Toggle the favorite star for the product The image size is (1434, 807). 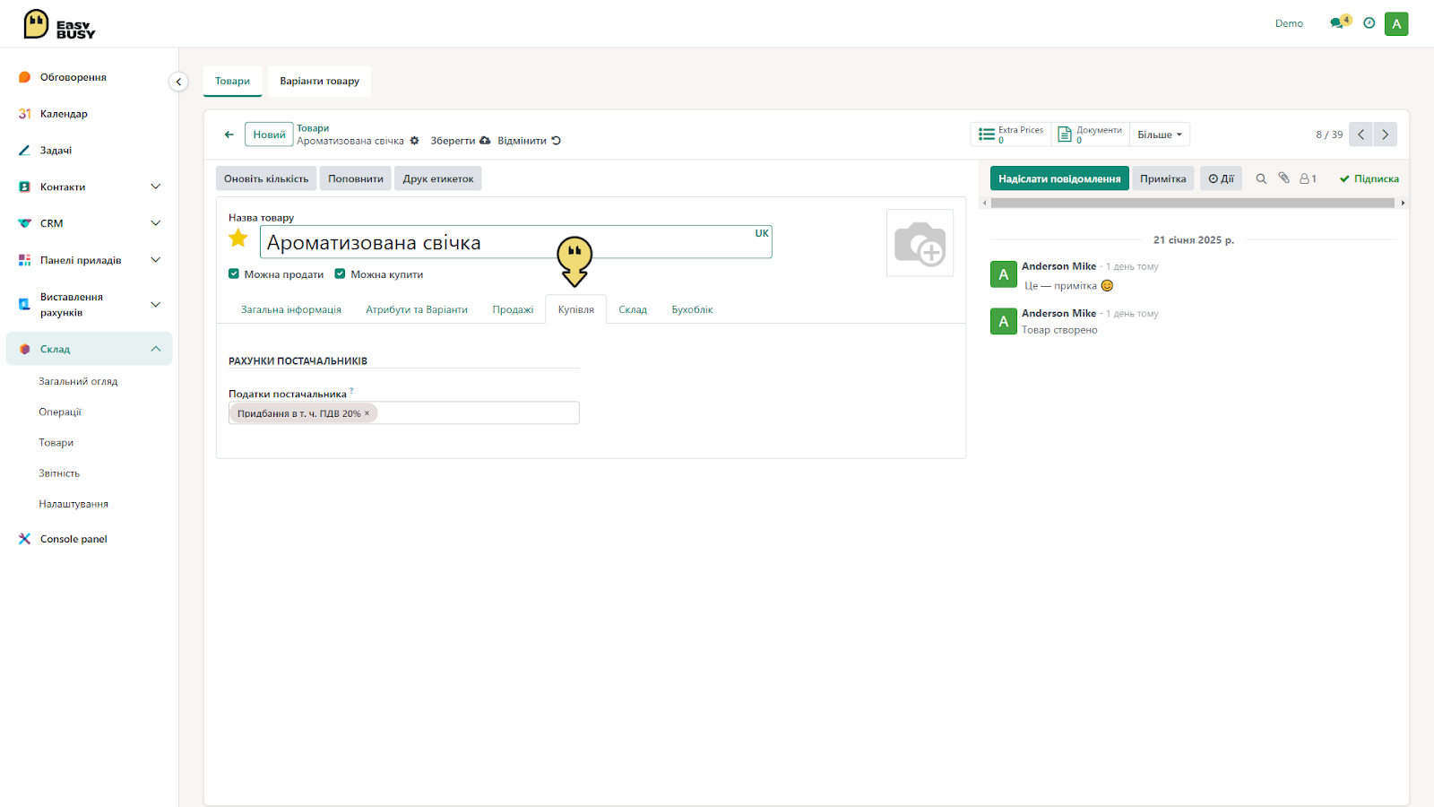coord(238,239)
